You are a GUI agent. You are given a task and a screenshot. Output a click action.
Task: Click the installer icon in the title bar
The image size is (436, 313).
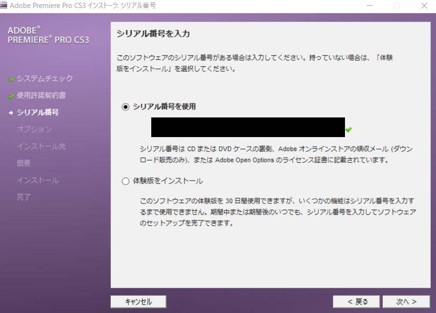coord(3,5)
